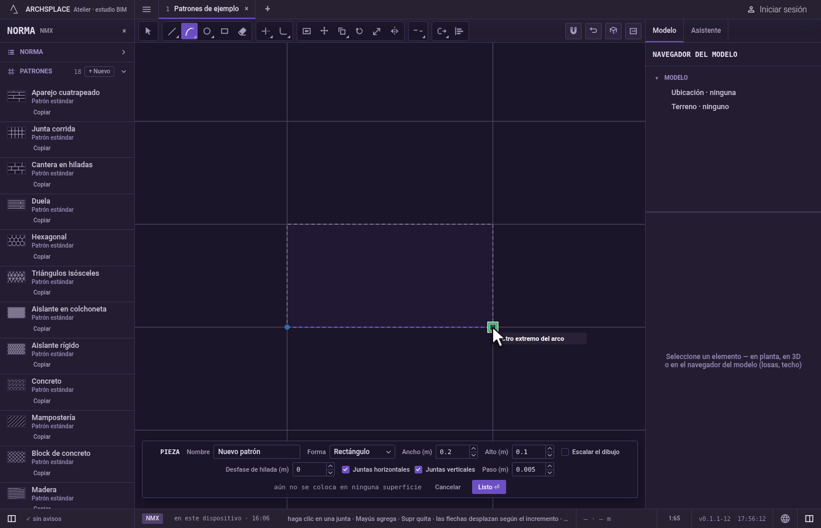
Task: Select the Circle drawing tool
Action: [x=207, y=31]
